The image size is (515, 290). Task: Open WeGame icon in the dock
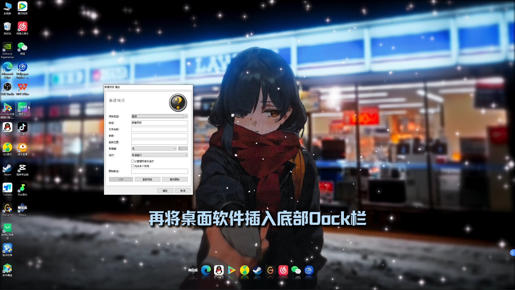pyautogui.click(x=270, y=270)
